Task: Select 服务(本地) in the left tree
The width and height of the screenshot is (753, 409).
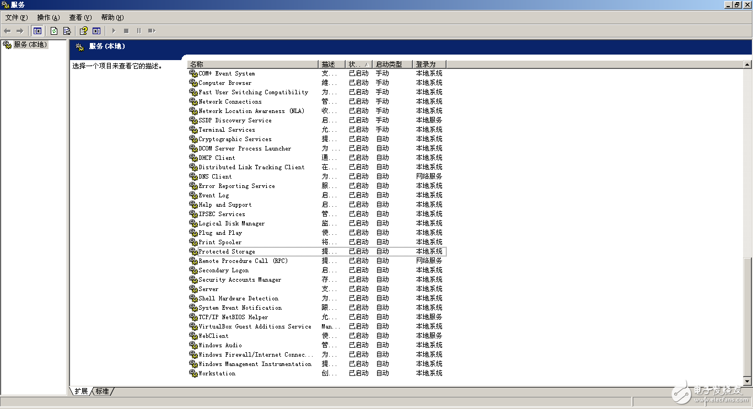Action: coord(30,45)
